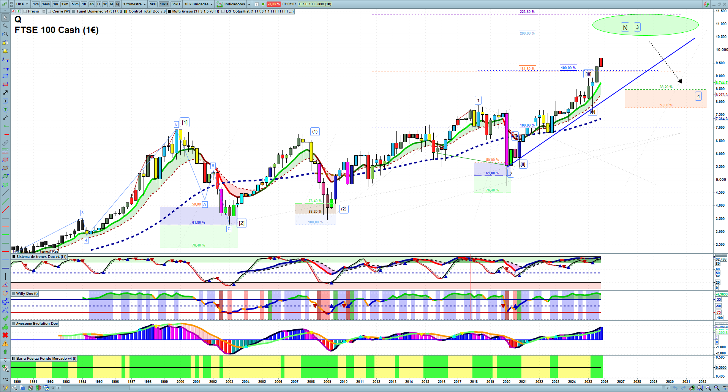Expand the dropdown arrow beside Indicadores
The height and width of the screenshot is (392, 728).
point(249,4)
